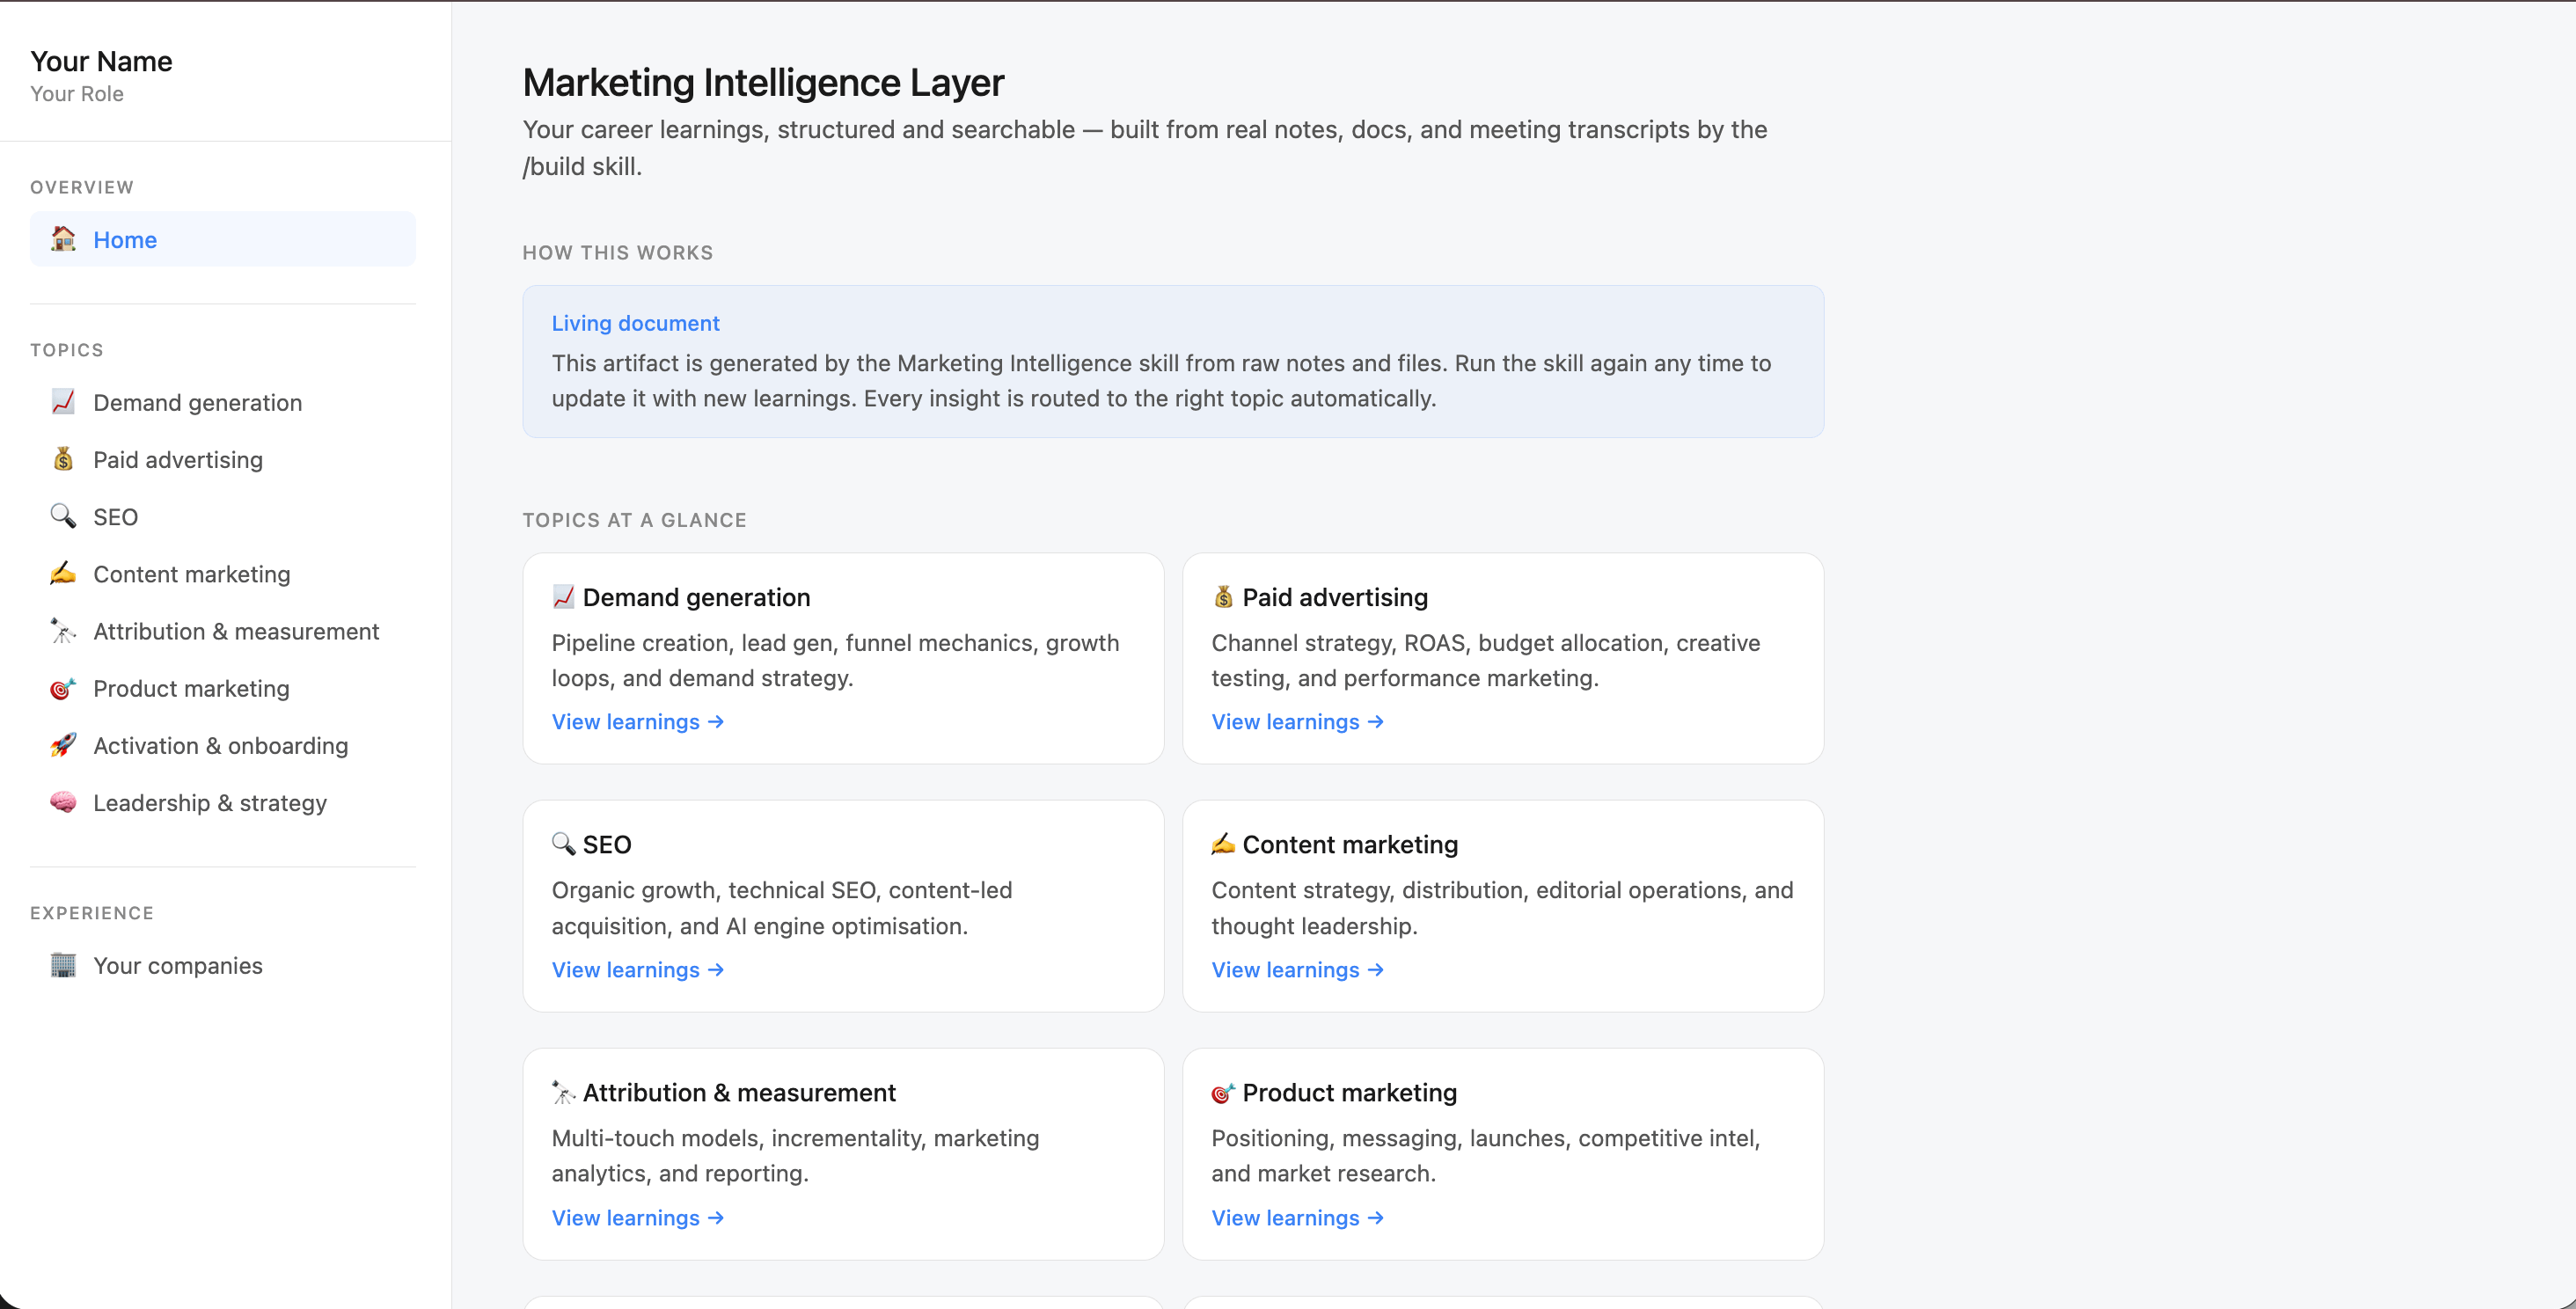Click the Marketing Intelligence Layer page title
This screenshot has width=2576, height=1309.
click(763, 82)
